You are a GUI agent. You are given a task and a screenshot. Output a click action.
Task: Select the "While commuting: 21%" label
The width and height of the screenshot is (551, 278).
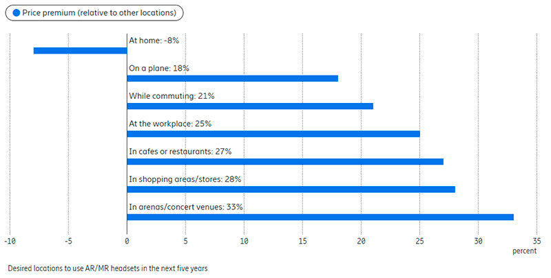click(x=171, y=96)
